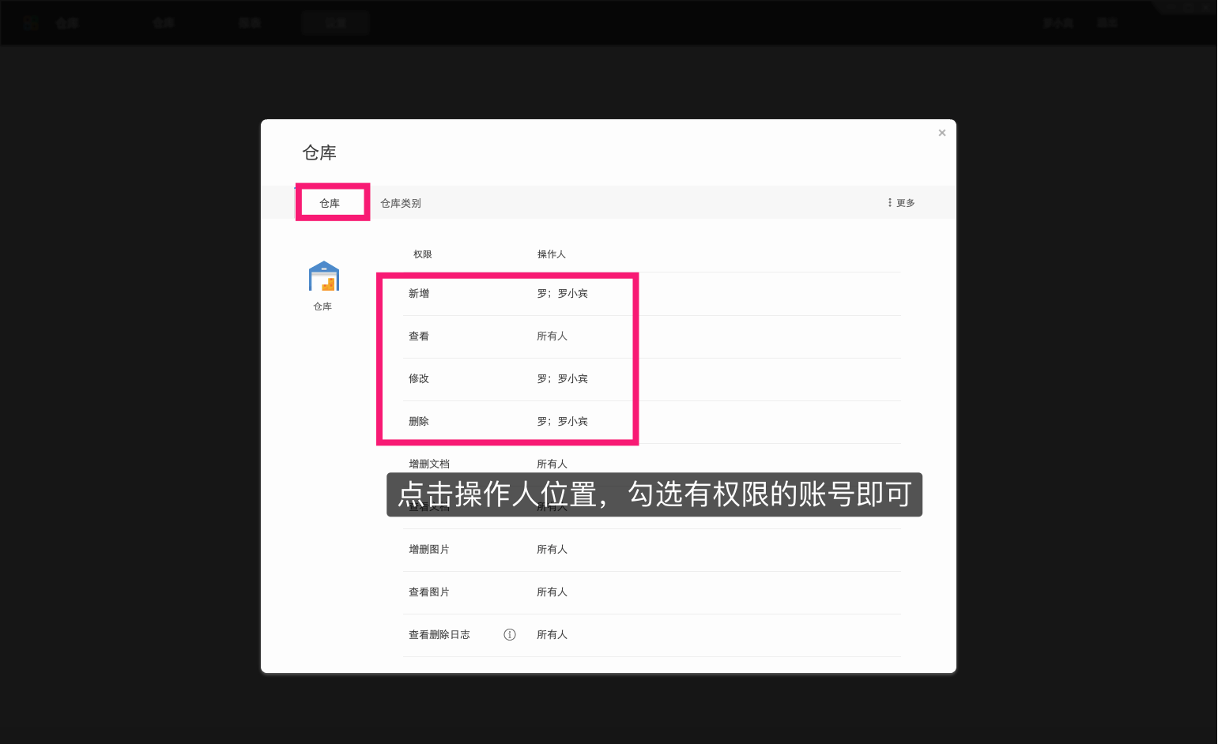Click the × to close the 仓库 dialog
This screenshot has height=744, width=1218.
941,133
